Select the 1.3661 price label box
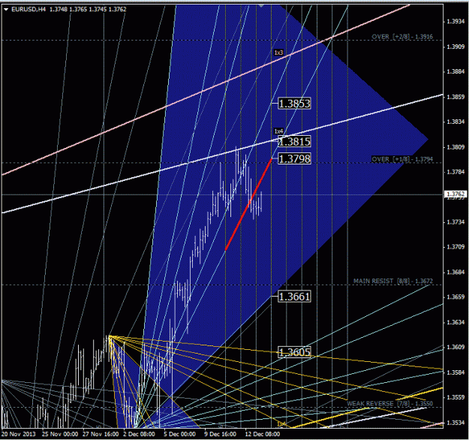This screenshot has height=440, width=469. pos(294,297)
